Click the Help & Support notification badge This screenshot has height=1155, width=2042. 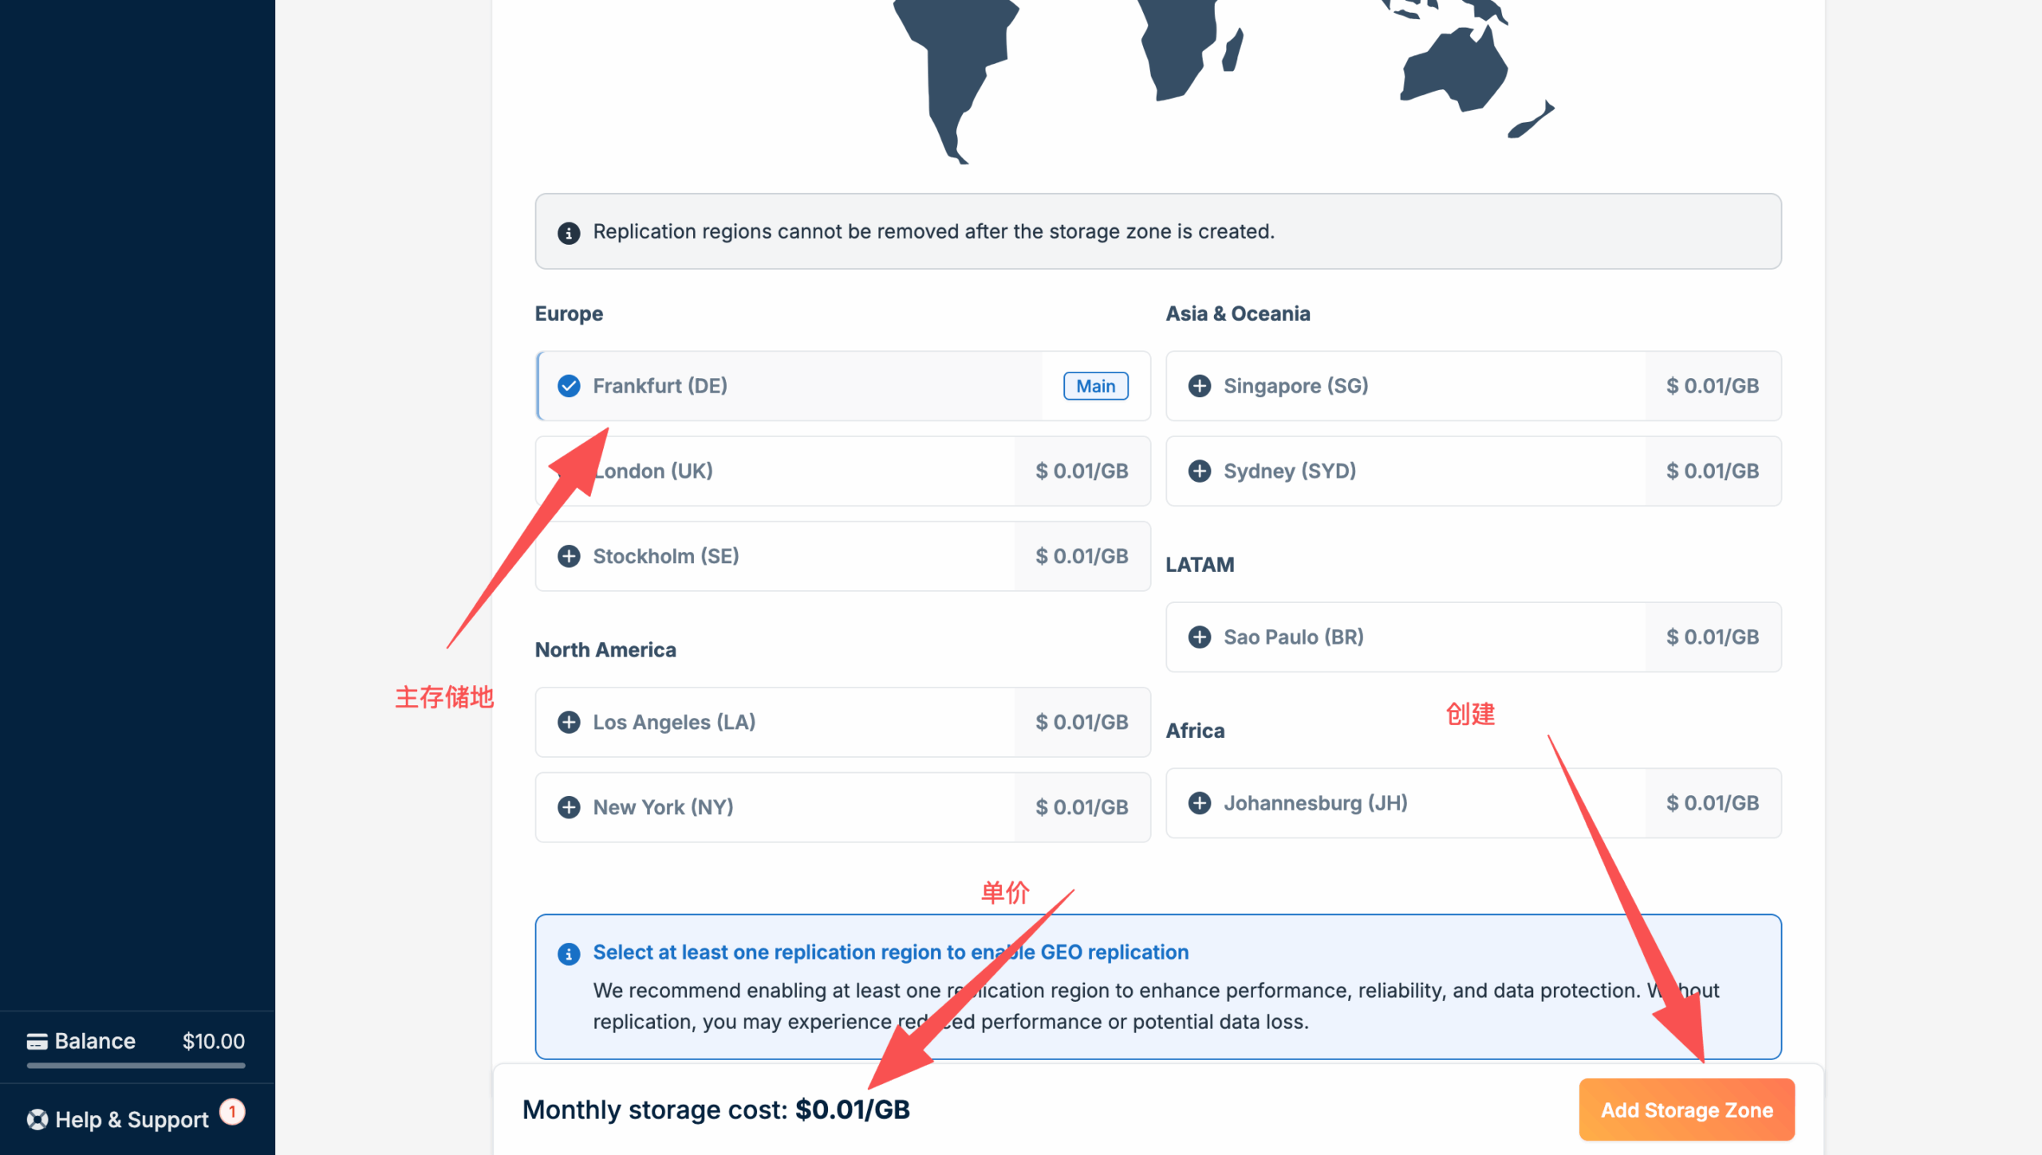tap(232, 1112)
